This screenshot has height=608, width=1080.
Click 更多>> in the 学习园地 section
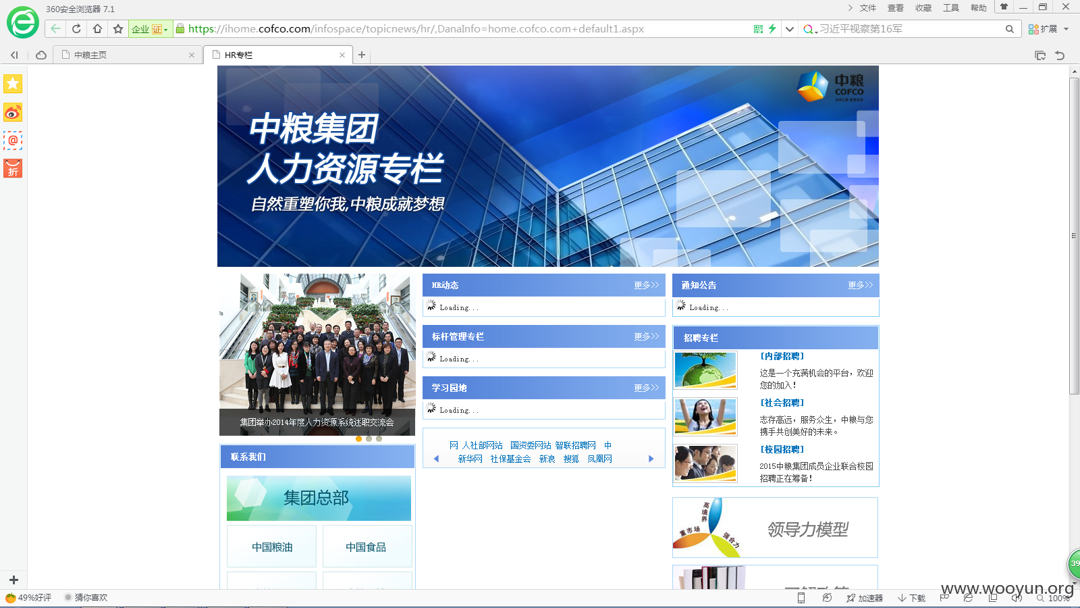[x=646, y=388]
